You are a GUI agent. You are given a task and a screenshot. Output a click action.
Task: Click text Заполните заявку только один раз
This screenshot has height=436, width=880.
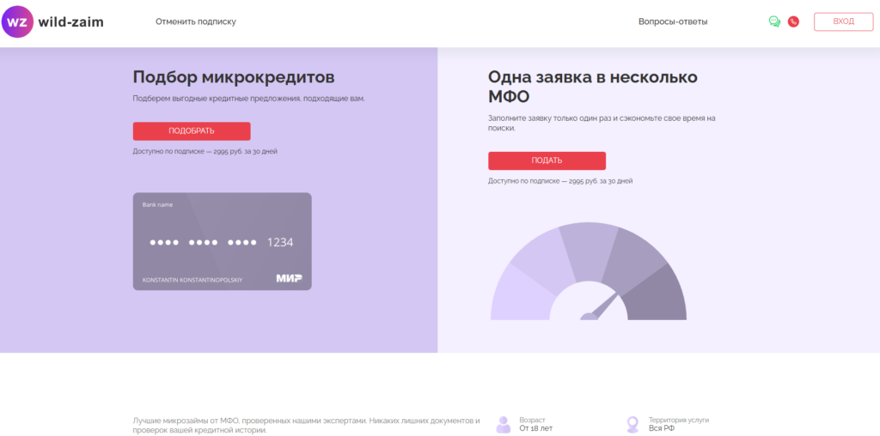coord(602,124)
